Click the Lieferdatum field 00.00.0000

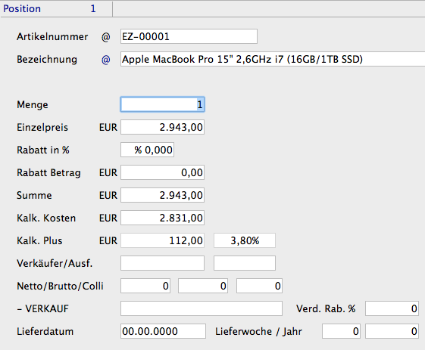163,331
